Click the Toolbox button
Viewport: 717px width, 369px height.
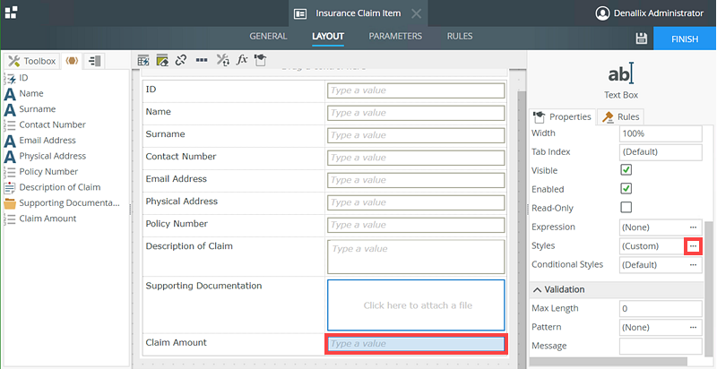click(x=32, y=61)
